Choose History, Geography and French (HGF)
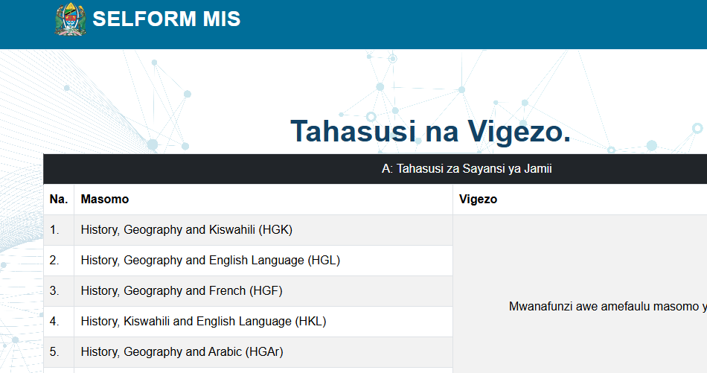This screenshot has width=707, height=373. tap(182, 291)
